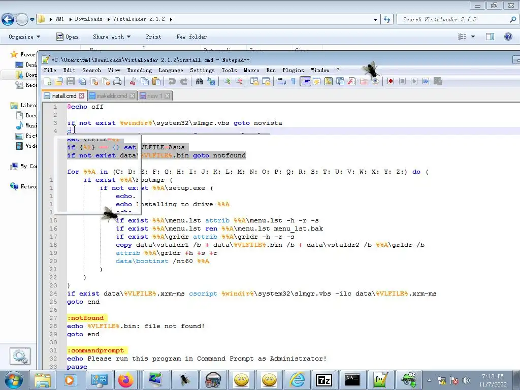The width and height of the screenshot is (520, 390).
Task: Click the Close All documents toolbar icon
Action: [x=106, y=81]
